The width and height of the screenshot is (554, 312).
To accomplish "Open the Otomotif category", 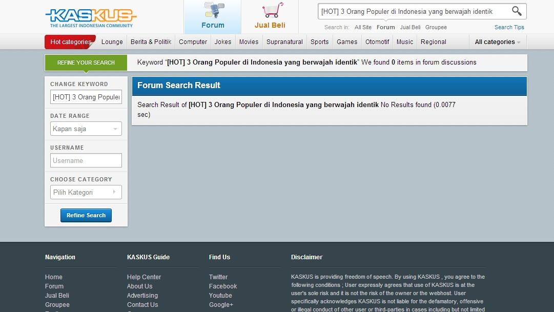I will [x=377, y=41].
